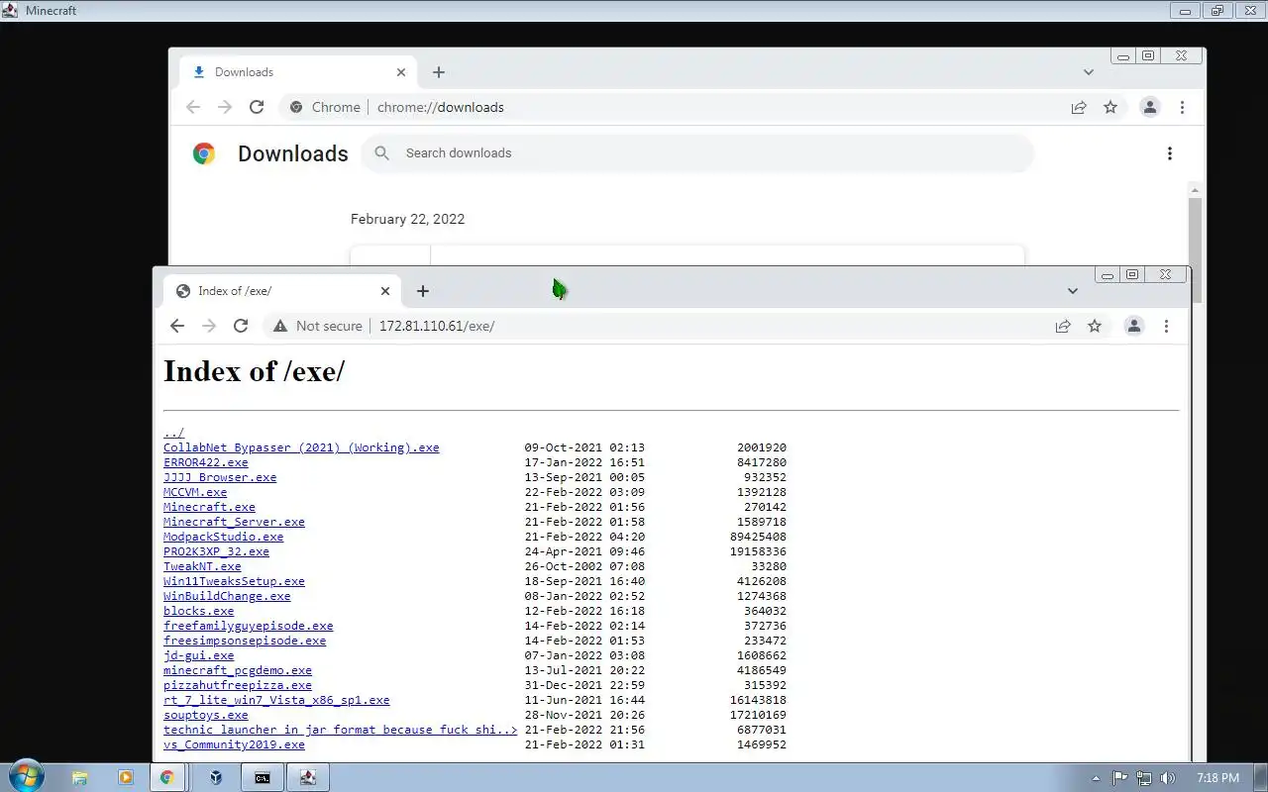Viewport: 1268px width, 792px height.
Task: Open the ERROR422.exe link
Action: (x=206, y=462)
